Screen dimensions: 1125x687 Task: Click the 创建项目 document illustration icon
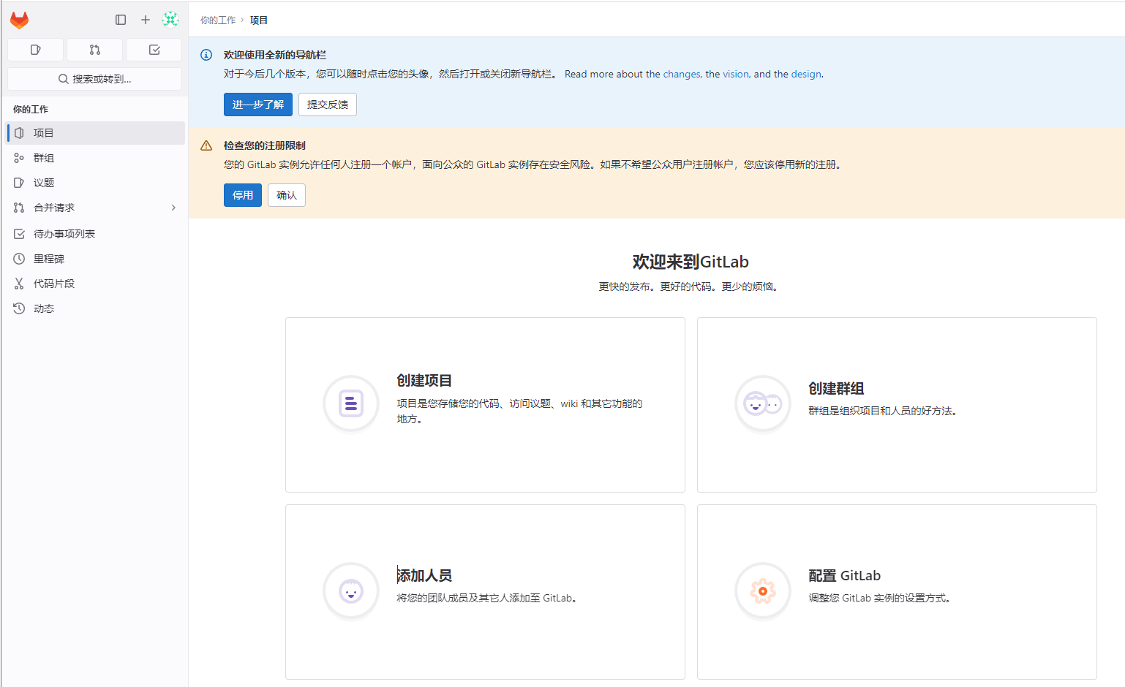pyautogui.click(x=351, y=403)
